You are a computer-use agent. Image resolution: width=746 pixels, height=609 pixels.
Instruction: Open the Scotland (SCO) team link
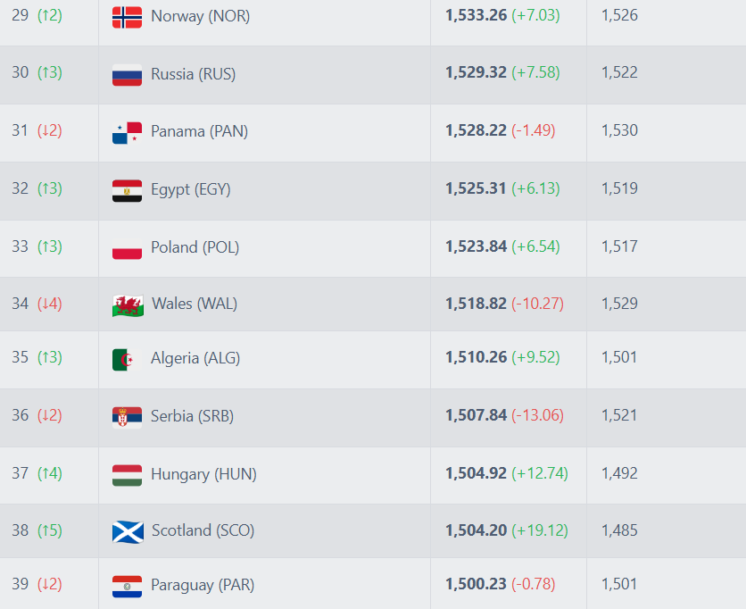(x=203, y=530)
